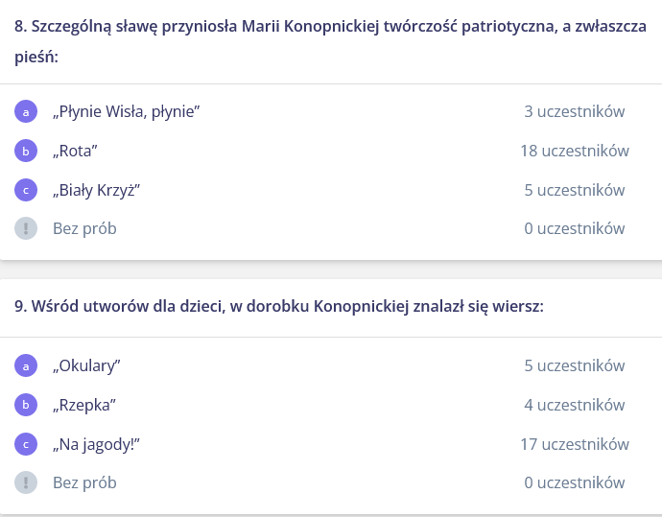The width and height of the screenshot is (662, 517).
Task: Select the 'b' badge beside Rzepka
Action: pyautogui.click(x=26, y=405)
